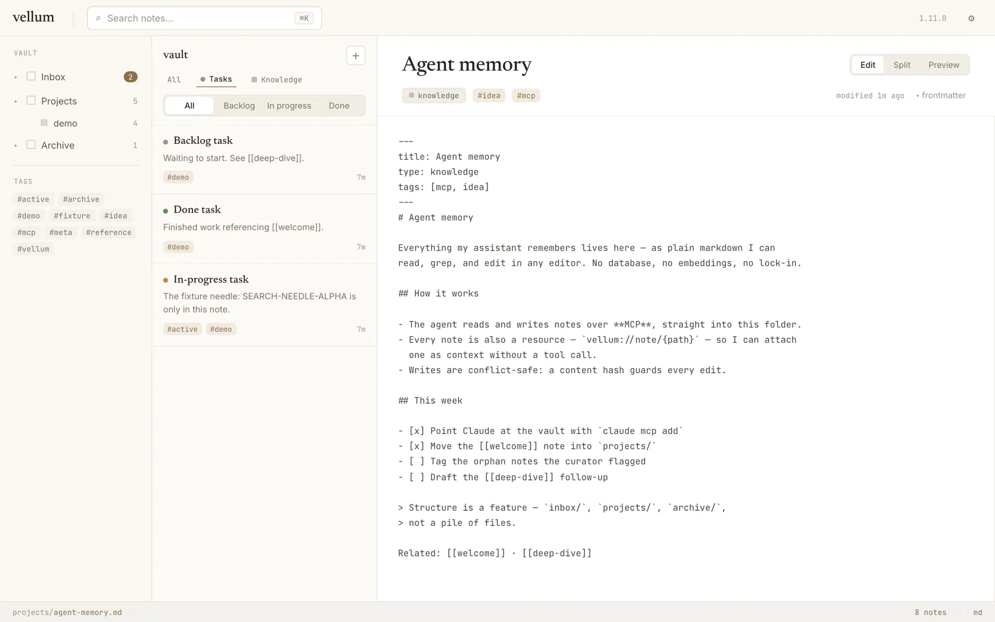Filter tasks by Done
The width and height of the screenshot is (995, 622).
pos(339,106)
